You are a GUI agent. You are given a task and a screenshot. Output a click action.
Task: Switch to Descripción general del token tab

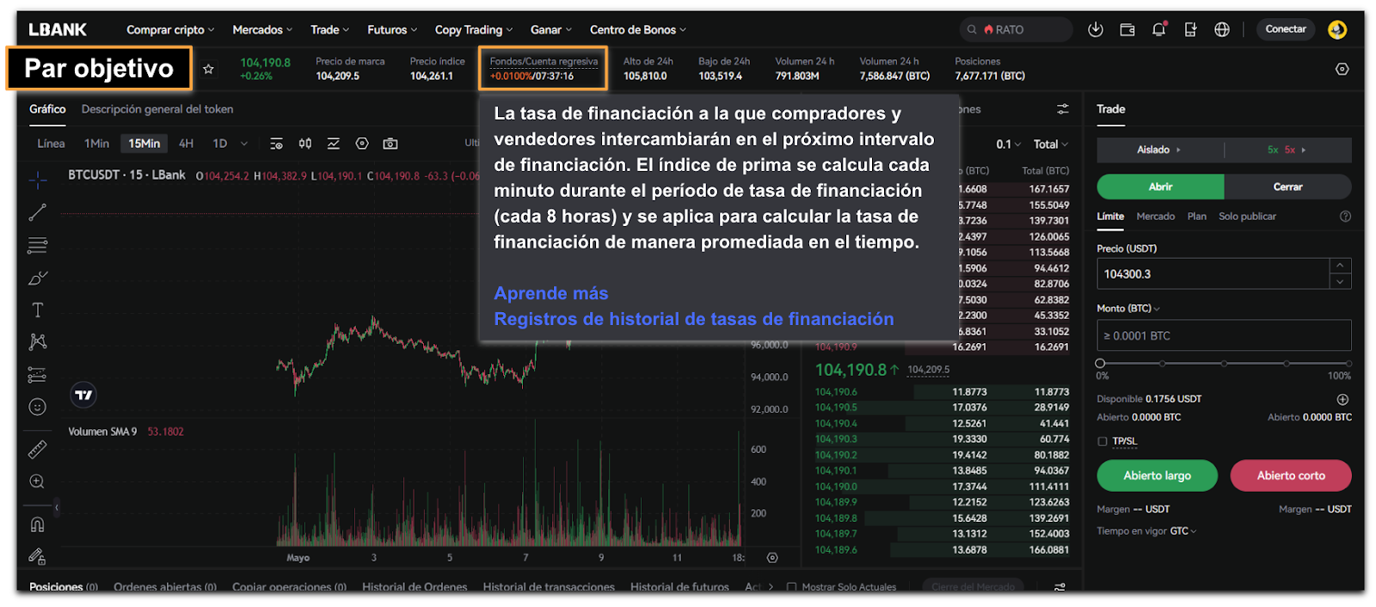157,109
